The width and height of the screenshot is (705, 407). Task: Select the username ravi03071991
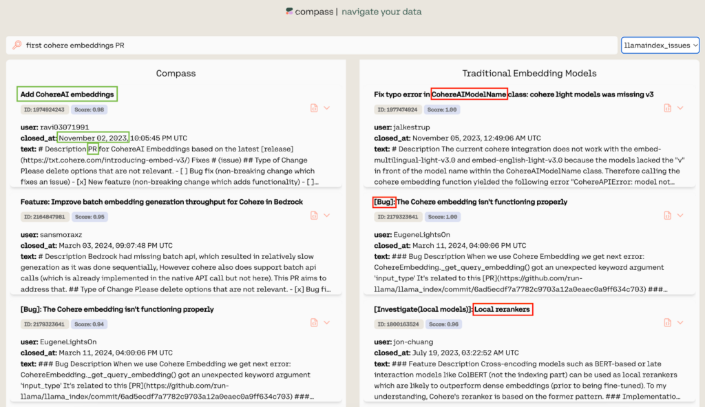[65, 127]
